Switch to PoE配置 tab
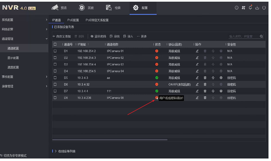The image size is (271, 161). 73,20
